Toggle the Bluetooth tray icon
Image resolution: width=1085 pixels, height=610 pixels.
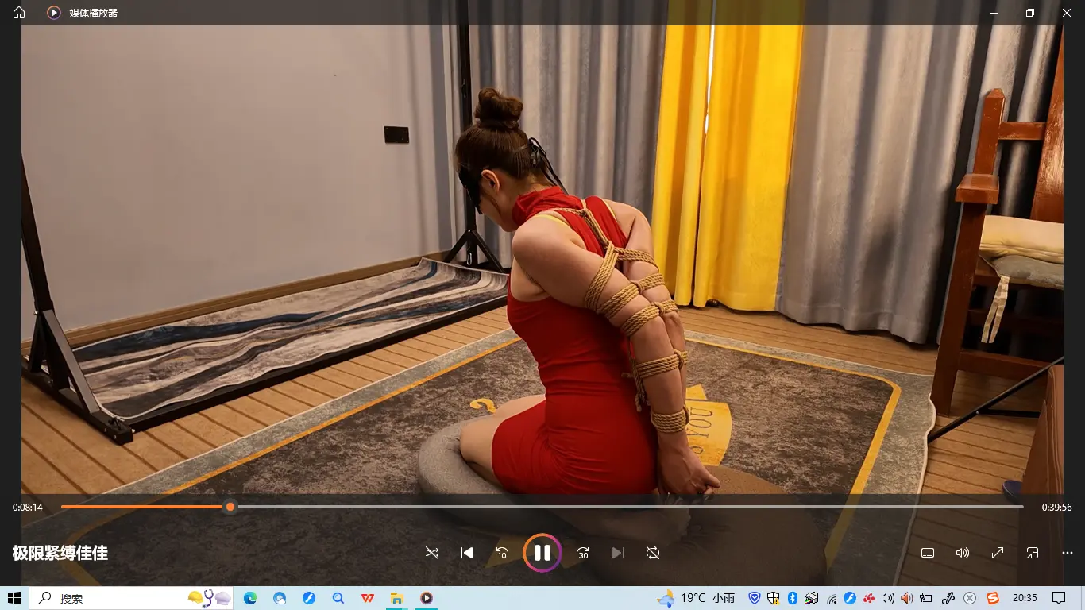click(x=792, y=598)
